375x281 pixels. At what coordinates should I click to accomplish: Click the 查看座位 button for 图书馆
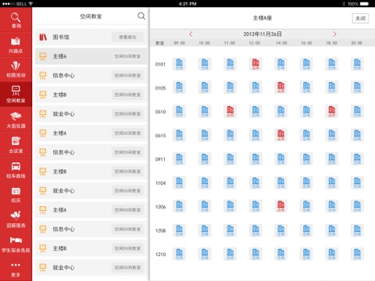[127, 37]
